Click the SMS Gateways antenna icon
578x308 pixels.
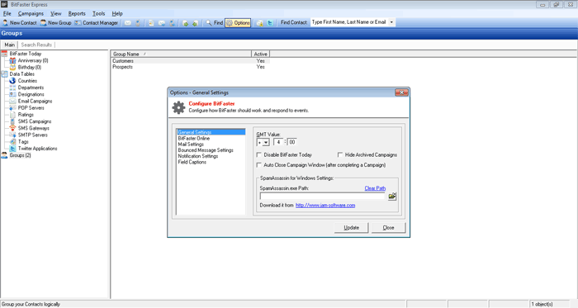12,128
